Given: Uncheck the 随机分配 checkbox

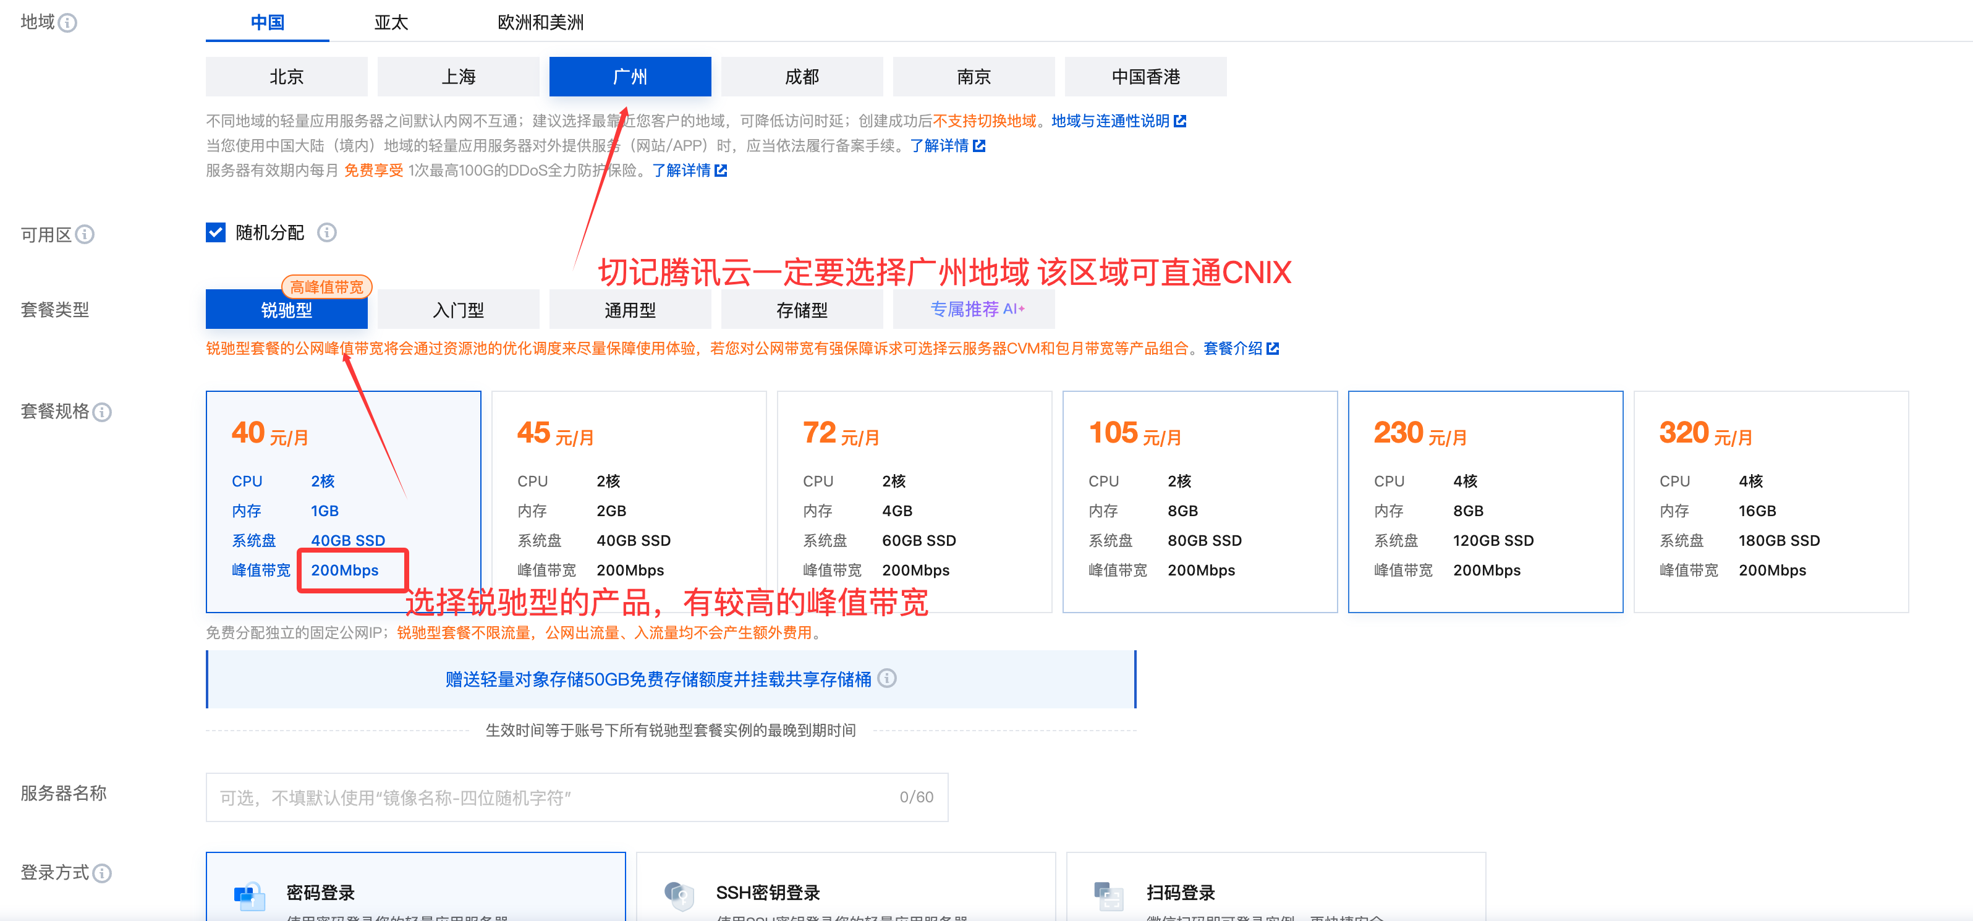Looking at the screenshot, I should coord(215,232).
